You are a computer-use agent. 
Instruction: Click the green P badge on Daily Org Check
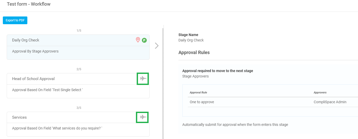tap(144, 40)
